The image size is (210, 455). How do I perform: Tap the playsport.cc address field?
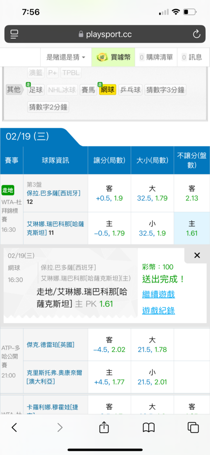pos(105,35)
